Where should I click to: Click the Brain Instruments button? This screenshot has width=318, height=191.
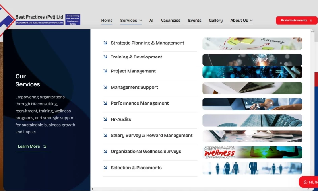point(297,21)
